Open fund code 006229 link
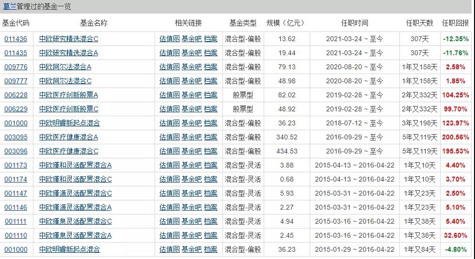 coord(16,109)
